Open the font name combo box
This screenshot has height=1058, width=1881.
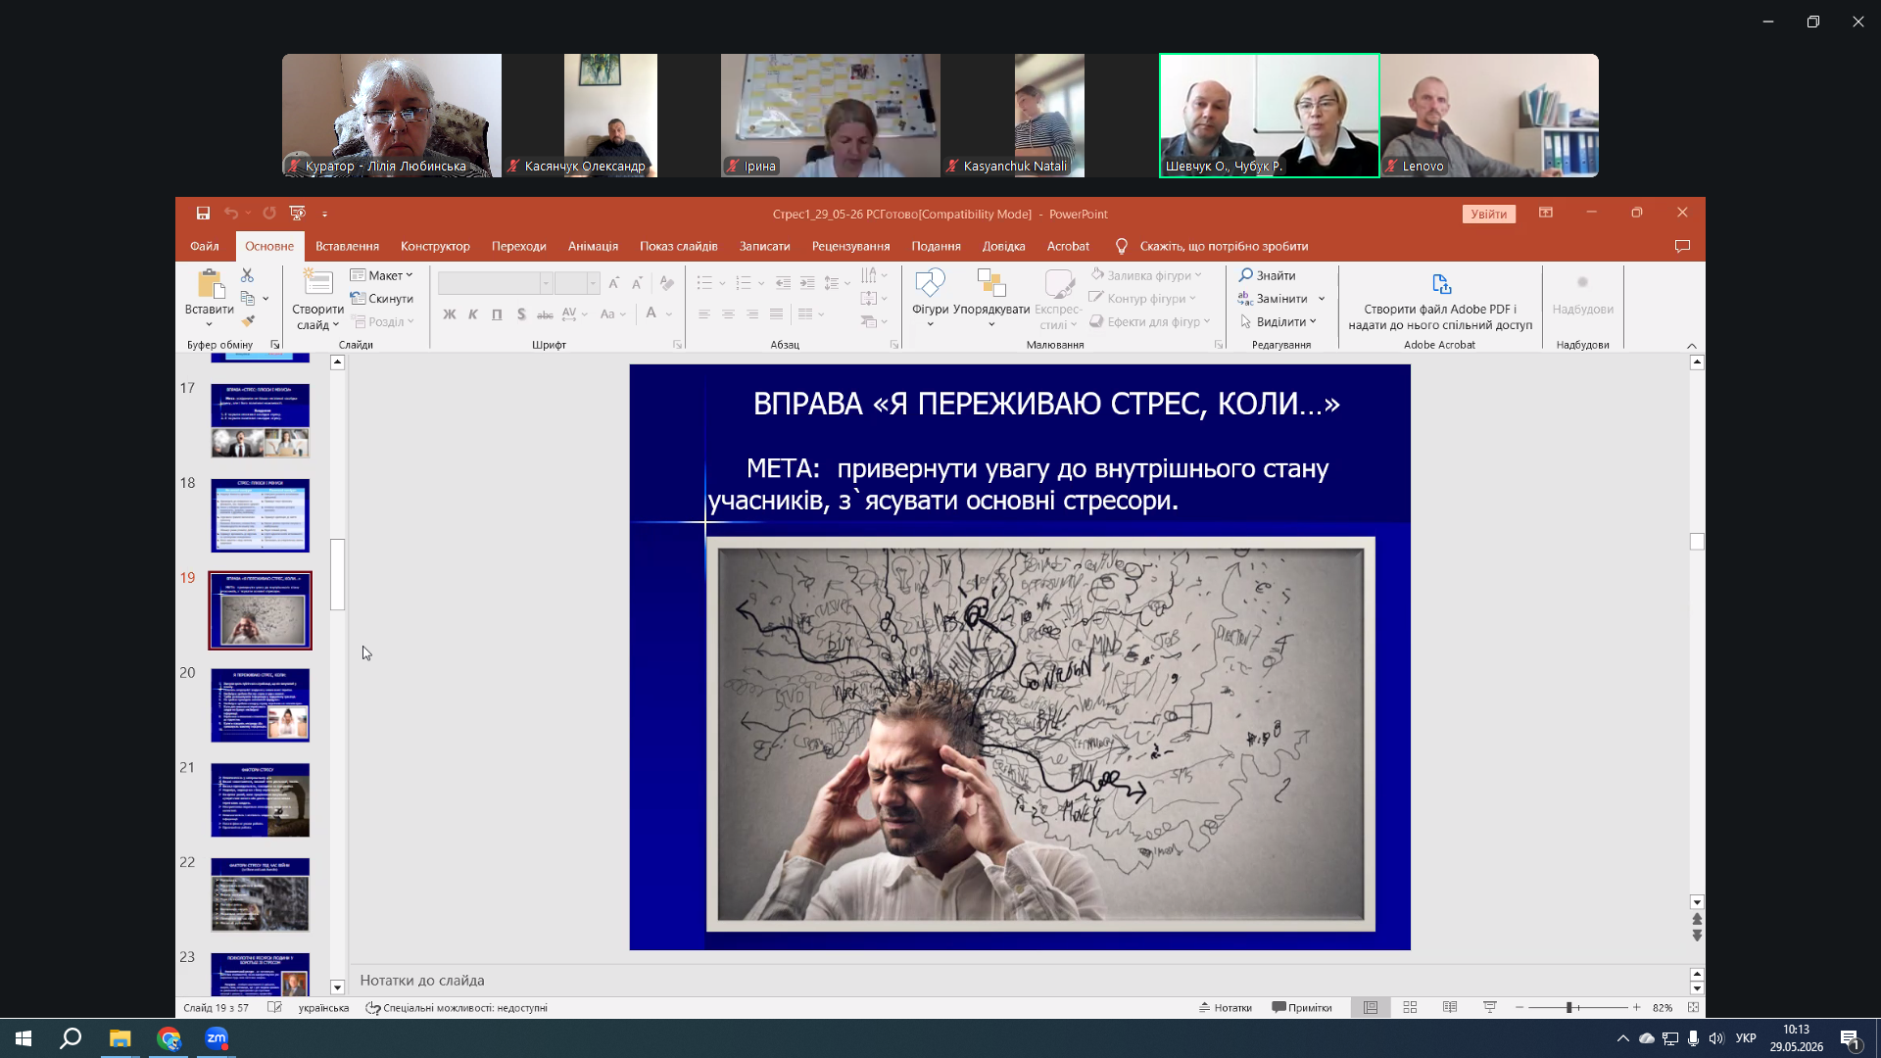point(495,283)
